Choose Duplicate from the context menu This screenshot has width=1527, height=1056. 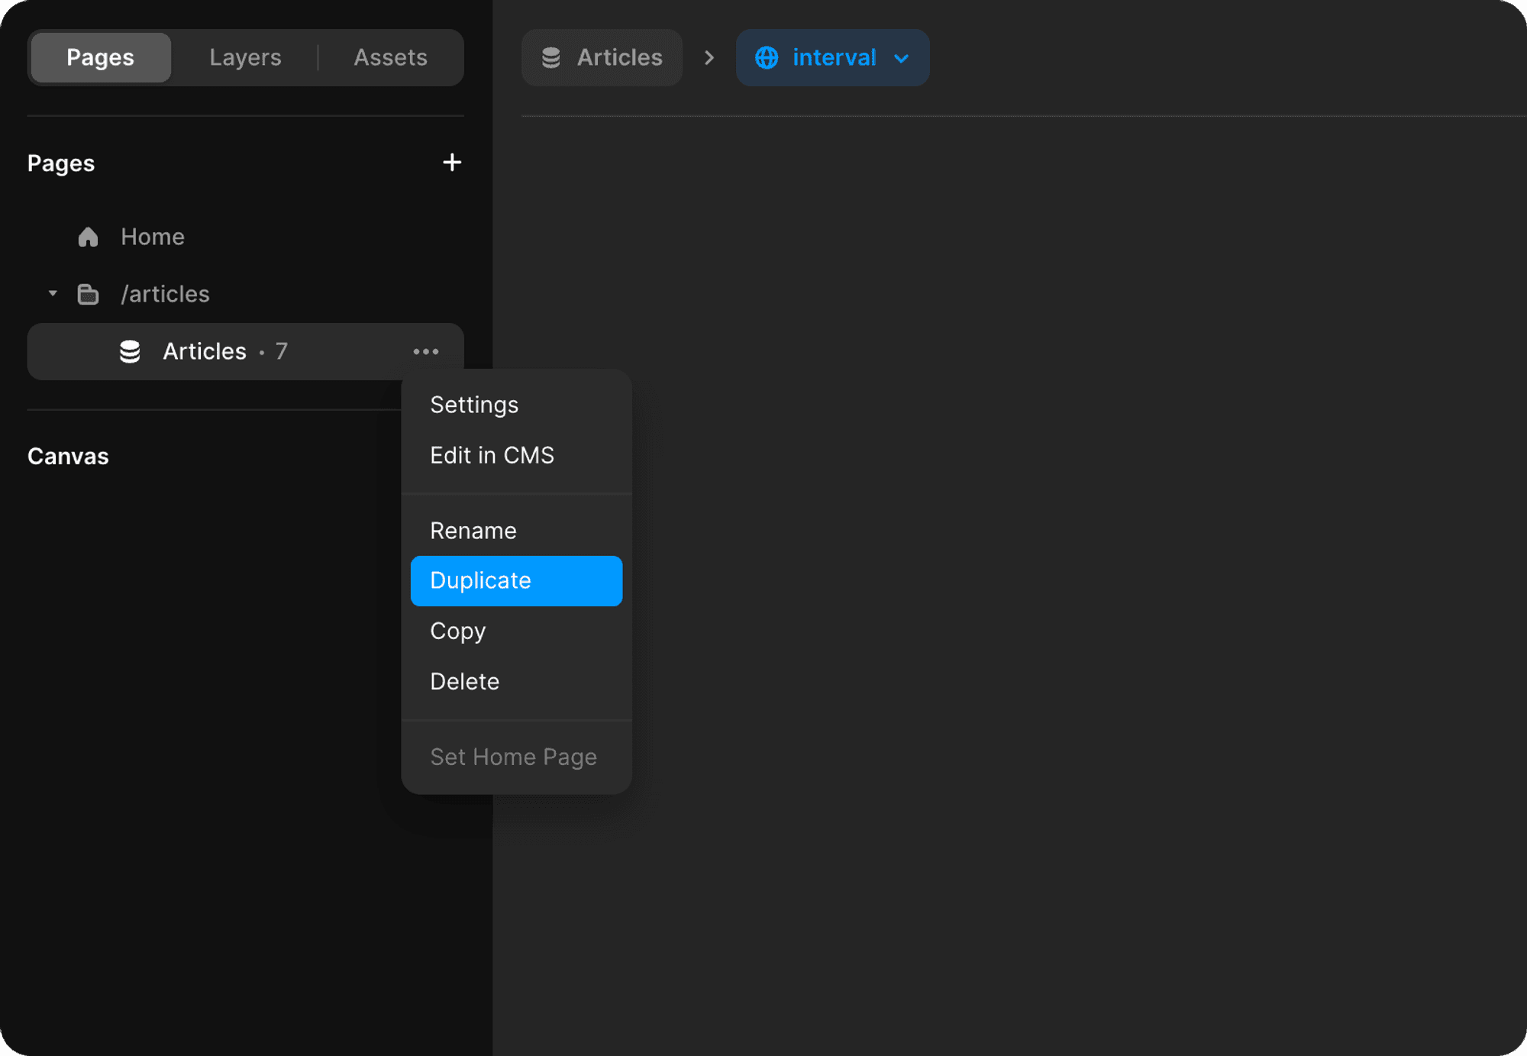[x=516, y=580]
